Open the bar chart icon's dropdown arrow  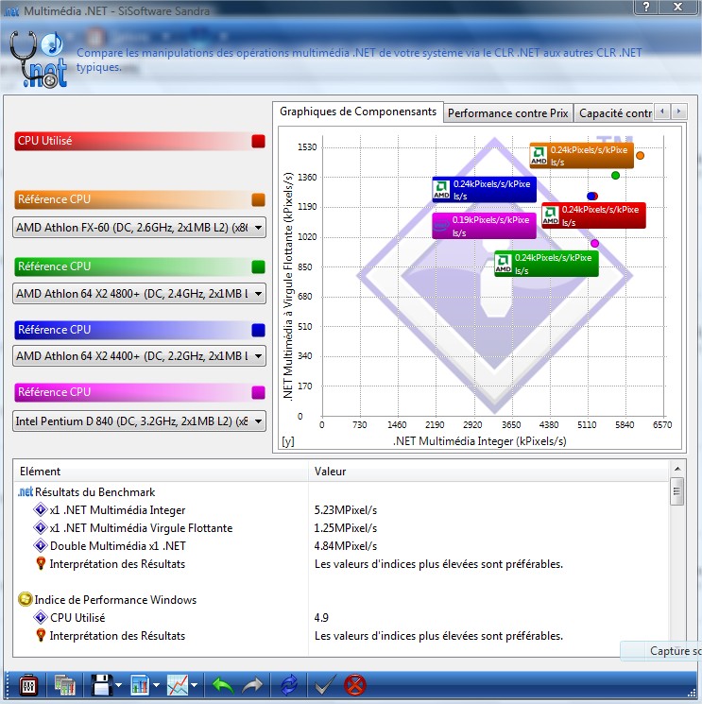click(x=156, y=685)
